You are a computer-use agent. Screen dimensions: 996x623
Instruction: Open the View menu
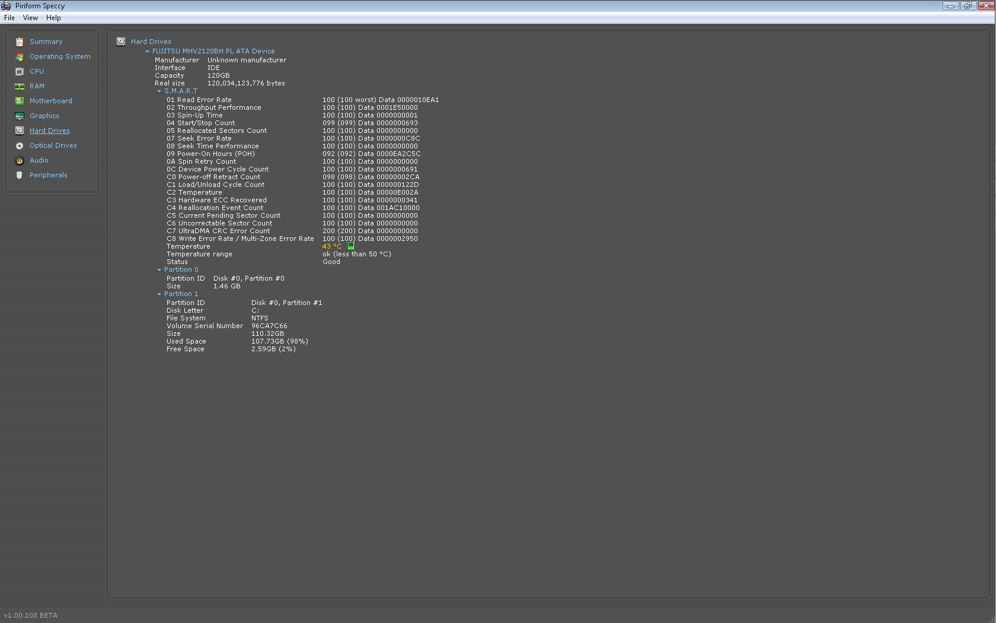click(30, 18)
